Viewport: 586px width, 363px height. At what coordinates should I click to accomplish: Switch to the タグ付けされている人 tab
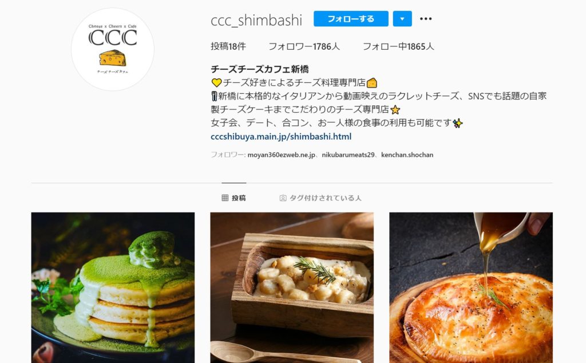click(x=320, y=198)
